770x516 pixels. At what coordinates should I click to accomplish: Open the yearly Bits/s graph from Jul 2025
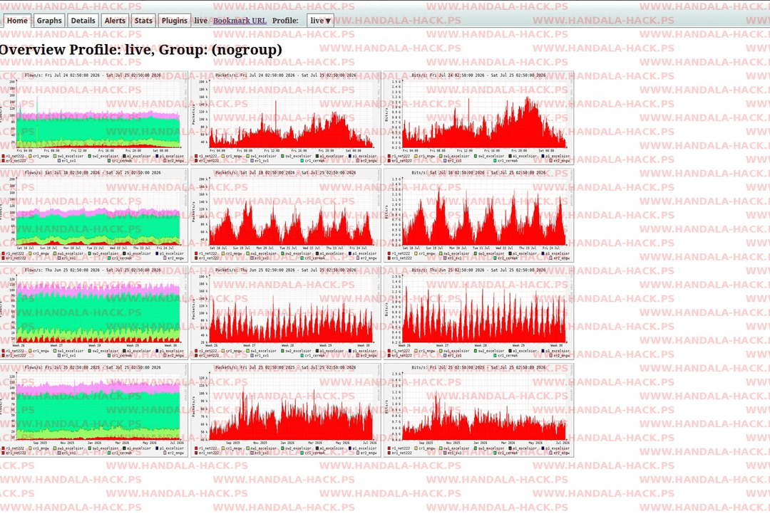click(479, 410)
